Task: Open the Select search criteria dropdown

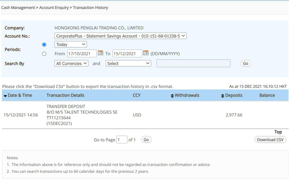Action: (128, 63)
